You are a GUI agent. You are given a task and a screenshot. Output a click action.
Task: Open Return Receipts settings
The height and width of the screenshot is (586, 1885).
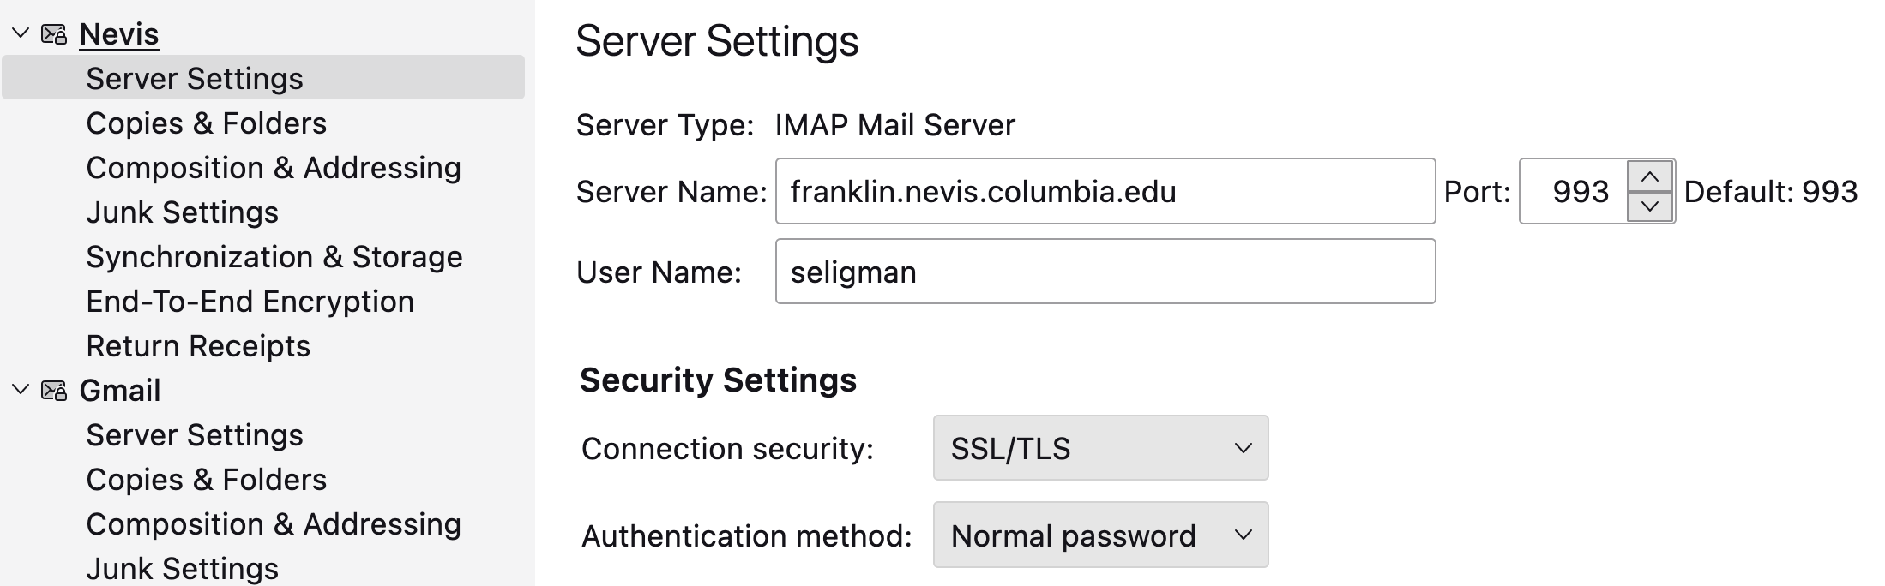[x=197, y=345]
